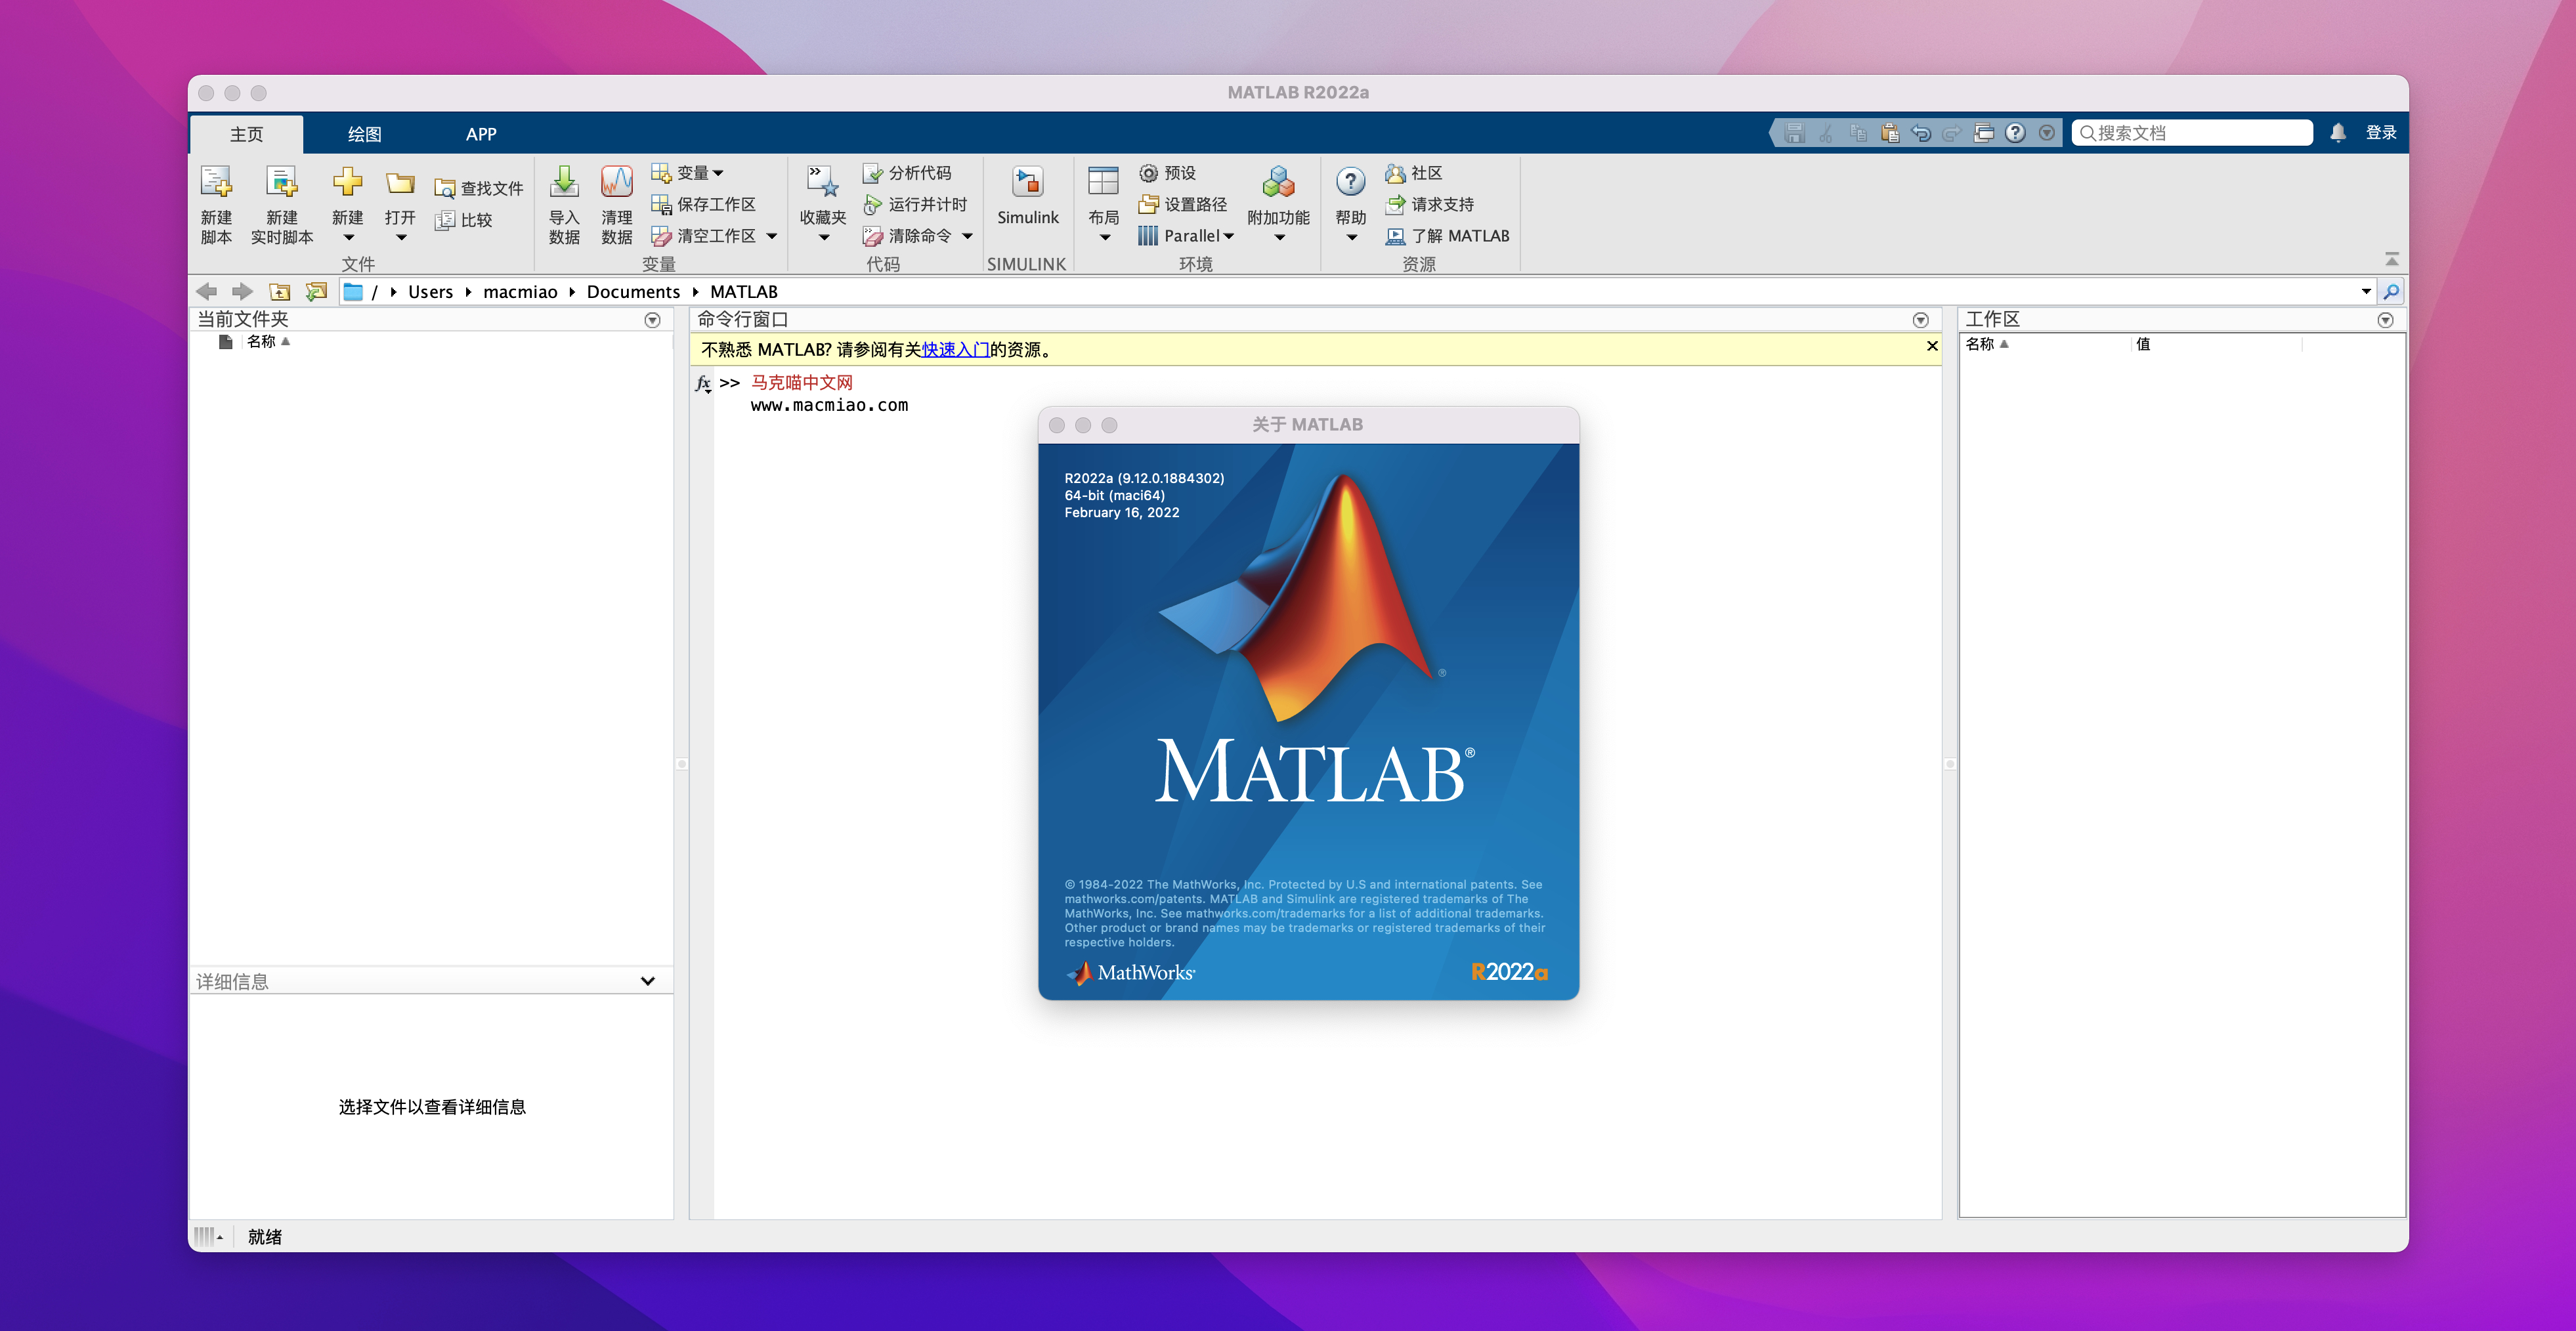Viewport: 2576px width, 1331px height.
Task: Click the 帮助 question mark icon
Action: (1350, 182)
